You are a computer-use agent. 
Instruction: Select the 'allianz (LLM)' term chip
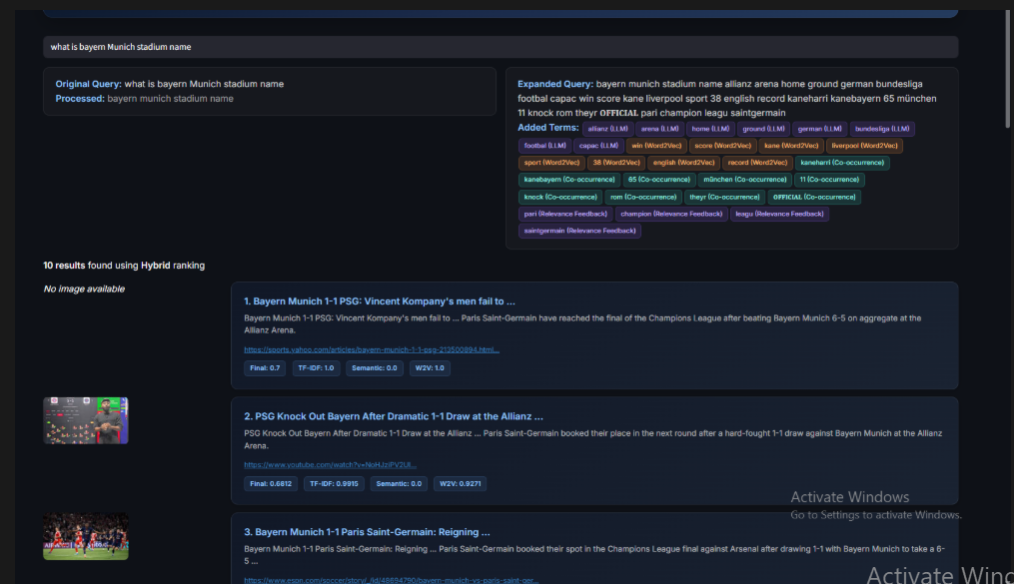tap(607, 129)
